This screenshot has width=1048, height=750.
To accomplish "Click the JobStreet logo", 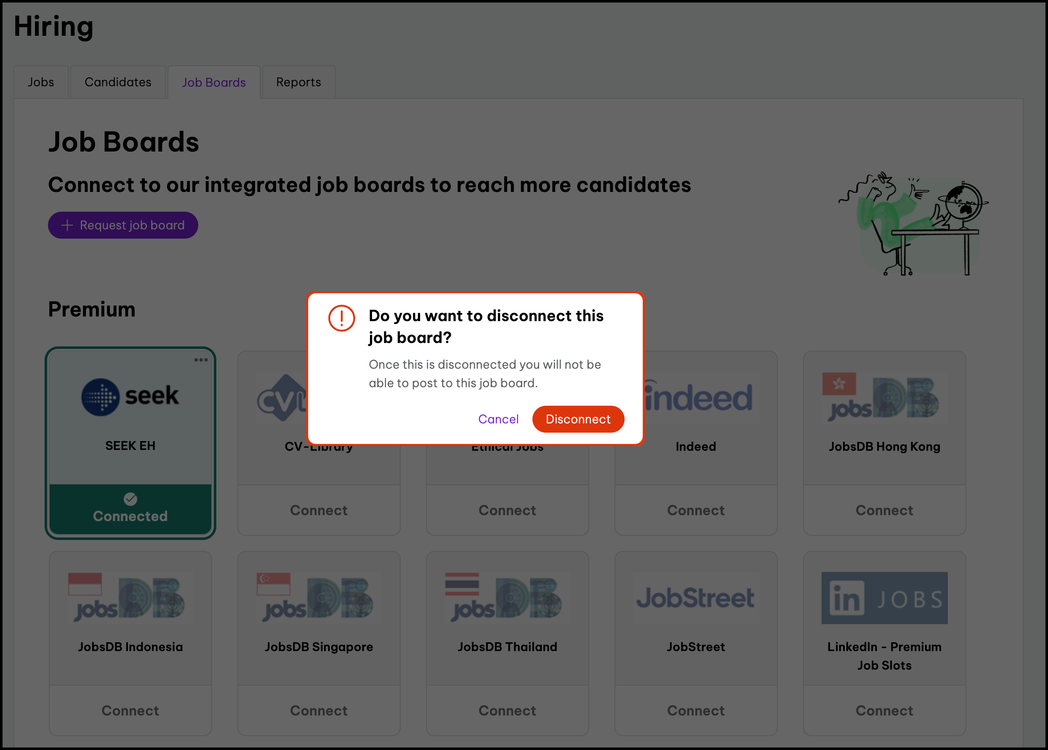I will 696,598.
